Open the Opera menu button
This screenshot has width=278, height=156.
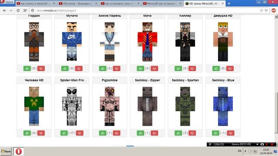(7, 2)
